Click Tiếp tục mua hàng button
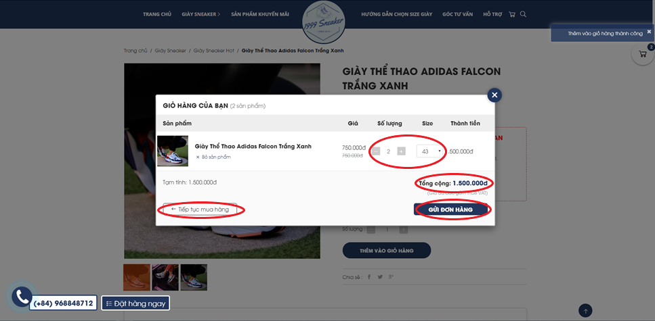The height and width of the screenshot is (321, 655). 200,209
